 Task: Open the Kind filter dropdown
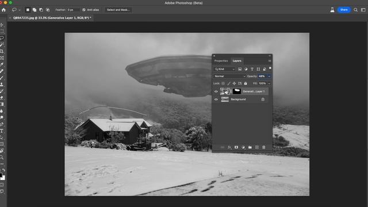224,69
